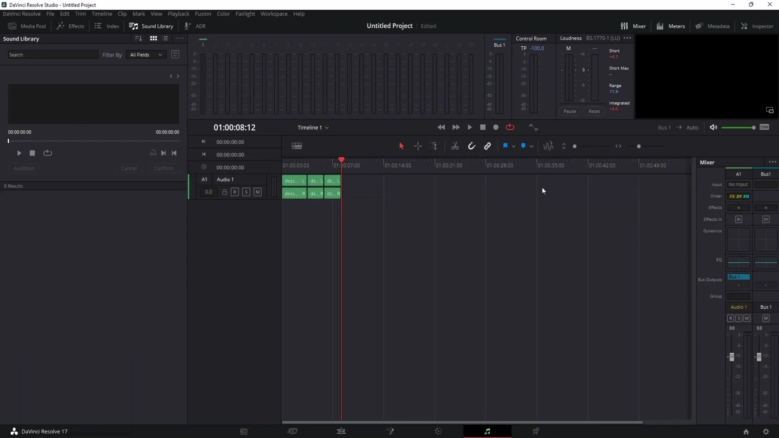Select the Sound Library panel icon

(133, 26)
